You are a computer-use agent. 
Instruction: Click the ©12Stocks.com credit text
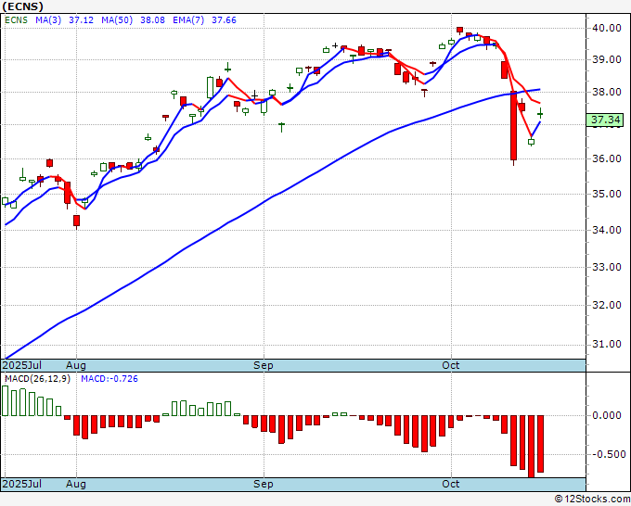coord(592,500)
